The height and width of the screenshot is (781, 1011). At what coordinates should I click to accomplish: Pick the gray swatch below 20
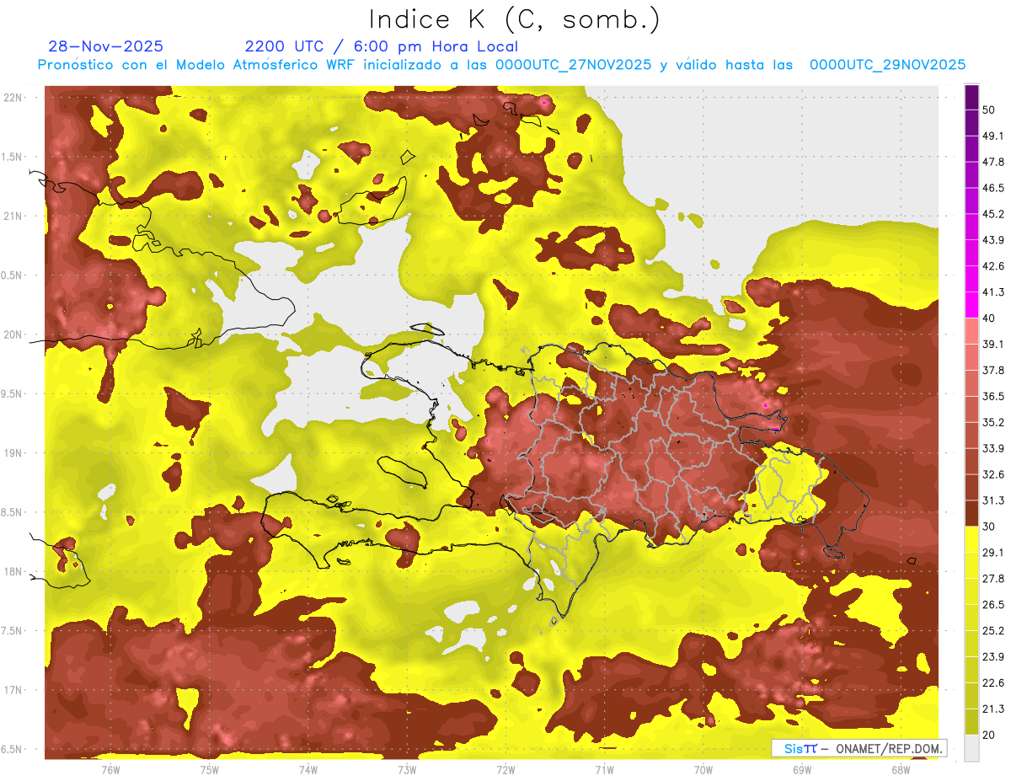(971, 748)
